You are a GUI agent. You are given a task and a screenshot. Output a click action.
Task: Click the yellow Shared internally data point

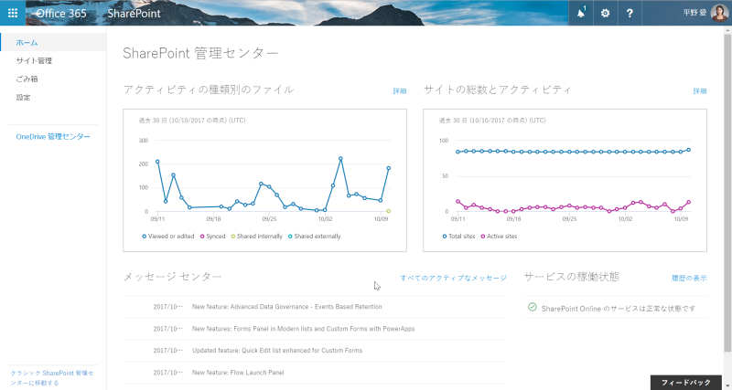click(x=388, y=211)
